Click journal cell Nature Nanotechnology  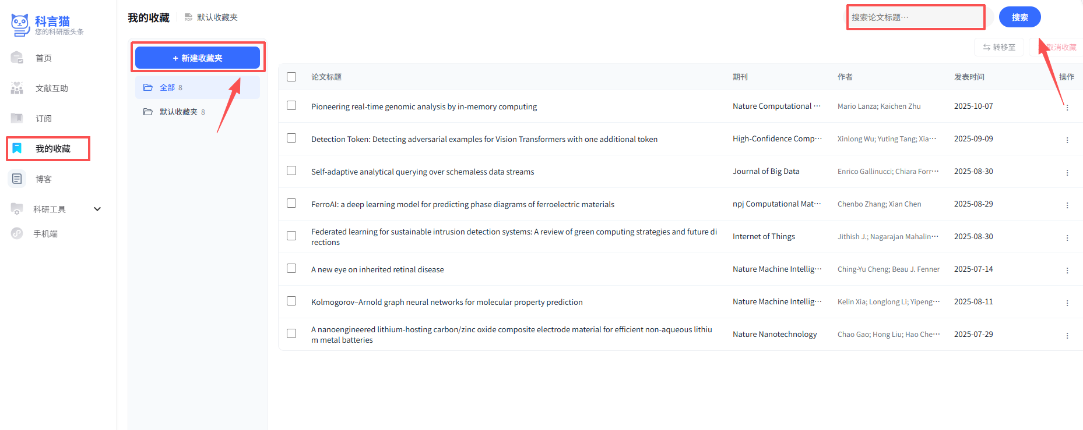point(775,334)
